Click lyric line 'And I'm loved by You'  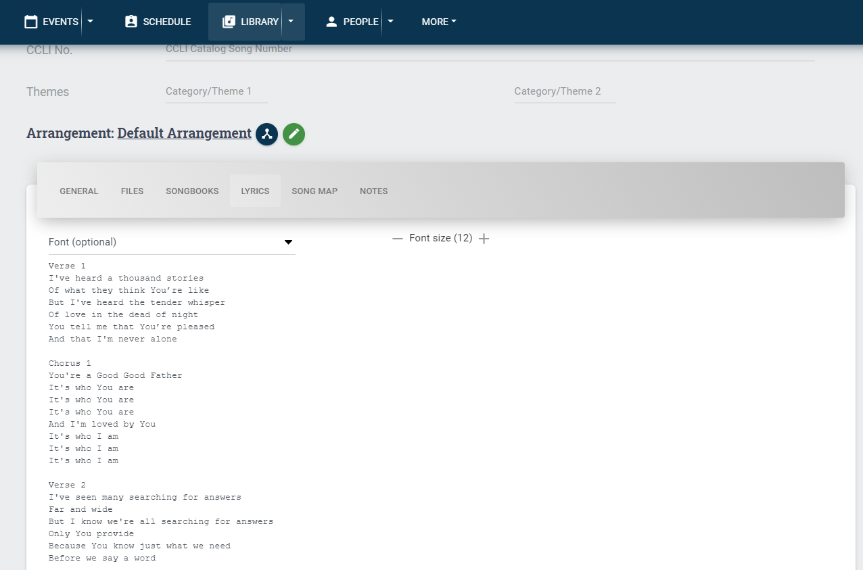pyautogui.click(x=102, y=425)
